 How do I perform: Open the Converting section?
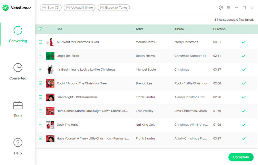pos(18,34)
